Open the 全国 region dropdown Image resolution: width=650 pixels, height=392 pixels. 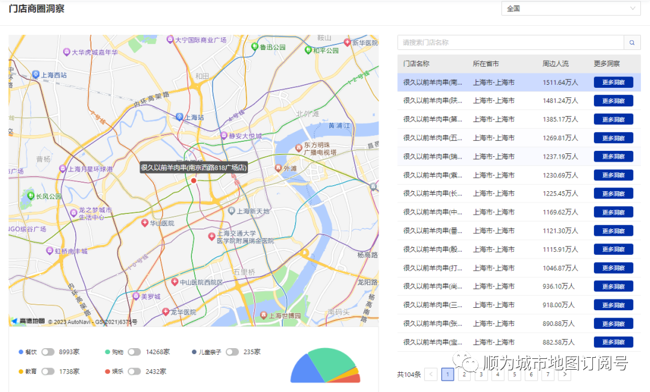click(571, 8)
